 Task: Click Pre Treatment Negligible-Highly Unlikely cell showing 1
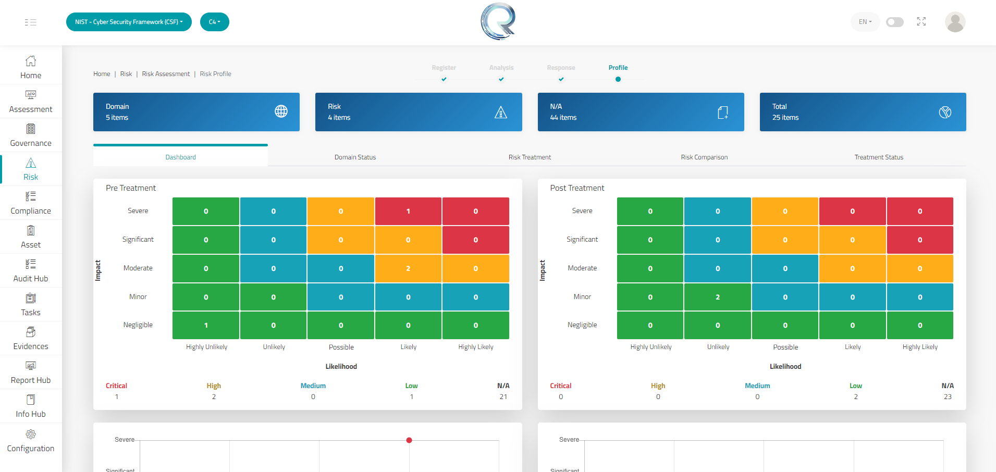(206, 325)
